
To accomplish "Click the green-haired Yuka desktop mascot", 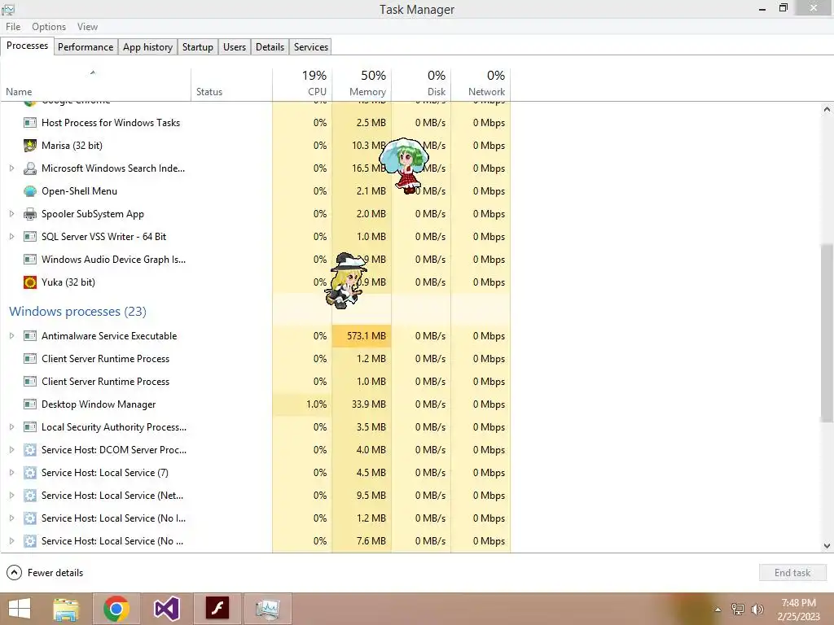I will [404, 166].
